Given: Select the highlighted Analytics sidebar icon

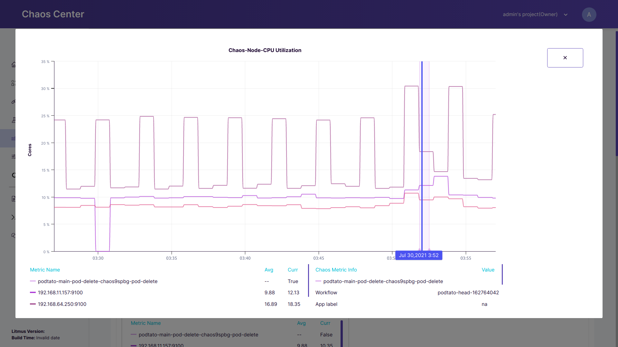Looking at the screenshot, I should (13, 138).
